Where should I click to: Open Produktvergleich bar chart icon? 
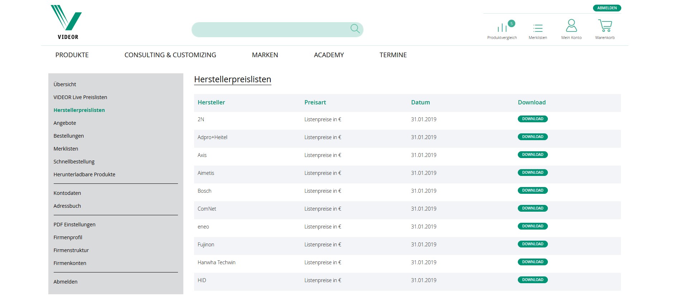[x=502, y=28]
